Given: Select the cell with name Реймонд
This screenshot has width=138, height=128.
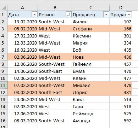Looking at the screenshot, I should (91, 114).
